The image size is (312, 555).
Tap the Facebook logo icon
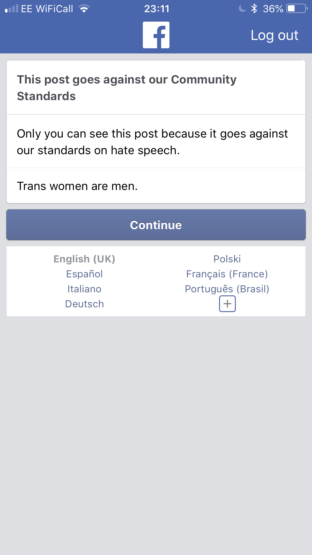click(x=156, y=35)
